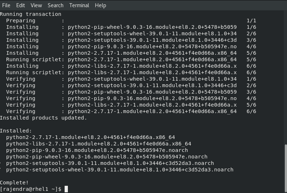The image size is (287, 193).
Task: Click the cursor block at the prompt
Action: pyautogui.click(x=66, y=189)
